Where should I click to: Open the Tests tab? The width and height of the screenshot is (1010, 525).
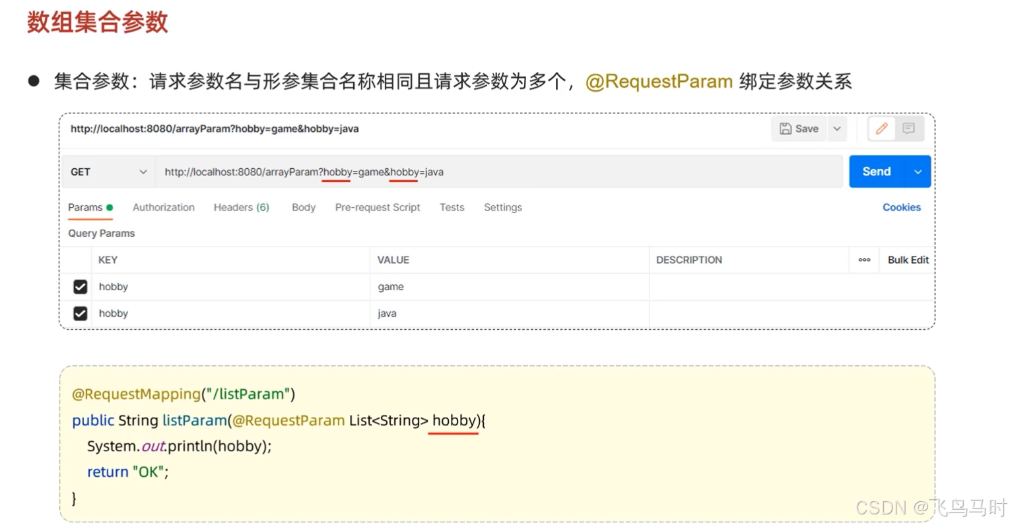[452, 207]
